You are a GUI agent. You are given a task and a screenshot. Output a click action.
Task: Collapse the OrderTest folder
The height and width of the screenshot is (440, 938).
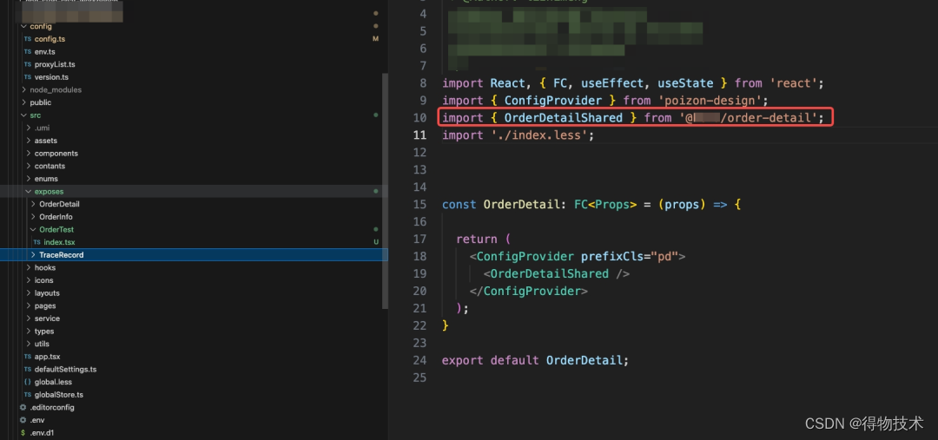[x=34, y=230]
